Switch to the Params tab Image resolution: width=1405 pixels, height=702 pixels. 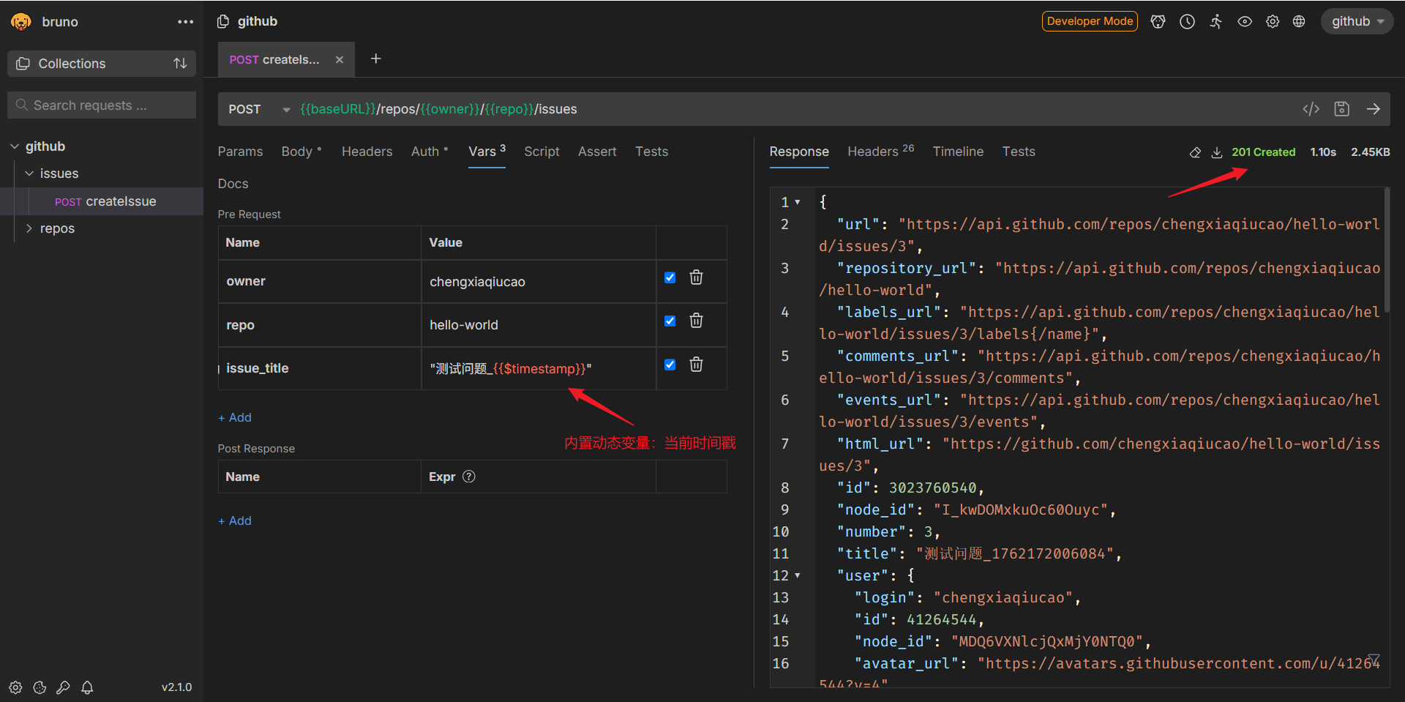(240, 152)
